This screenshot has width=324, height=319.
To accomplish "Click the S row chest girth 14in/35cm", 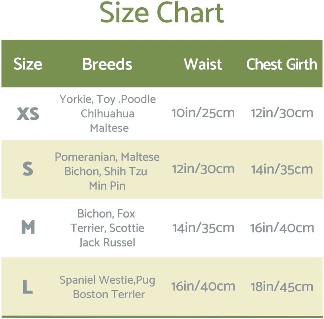I will pyautogui.click(x=282, y=170).
